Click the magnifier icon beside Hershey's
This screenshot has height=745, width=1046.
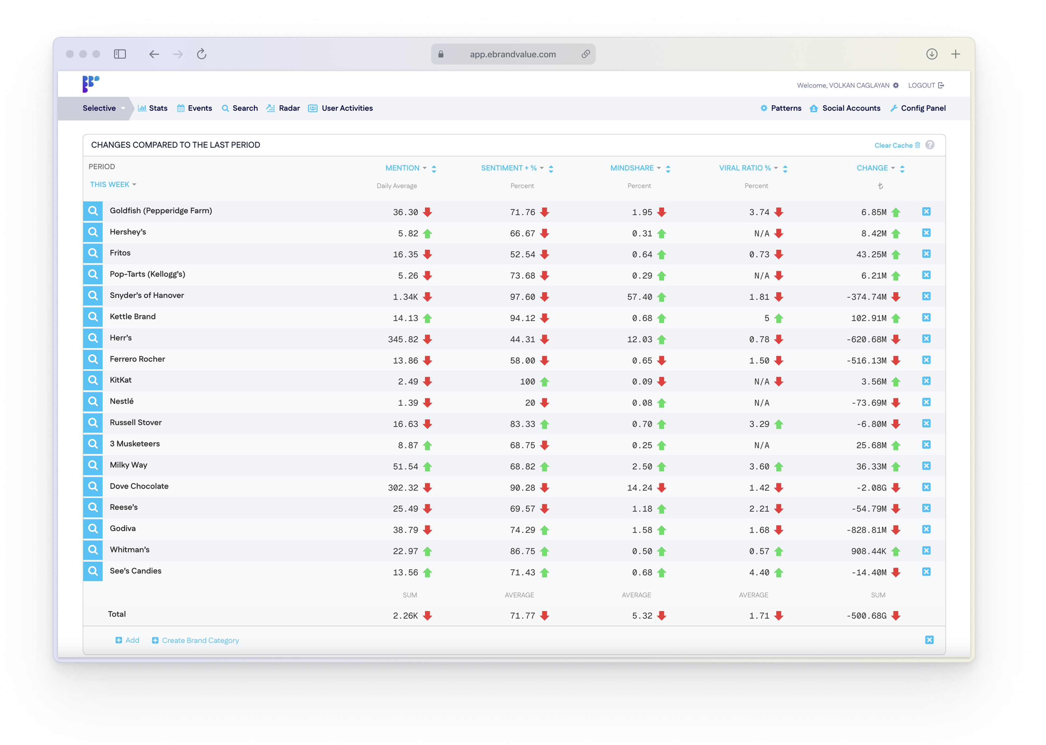tap(93, 232)
